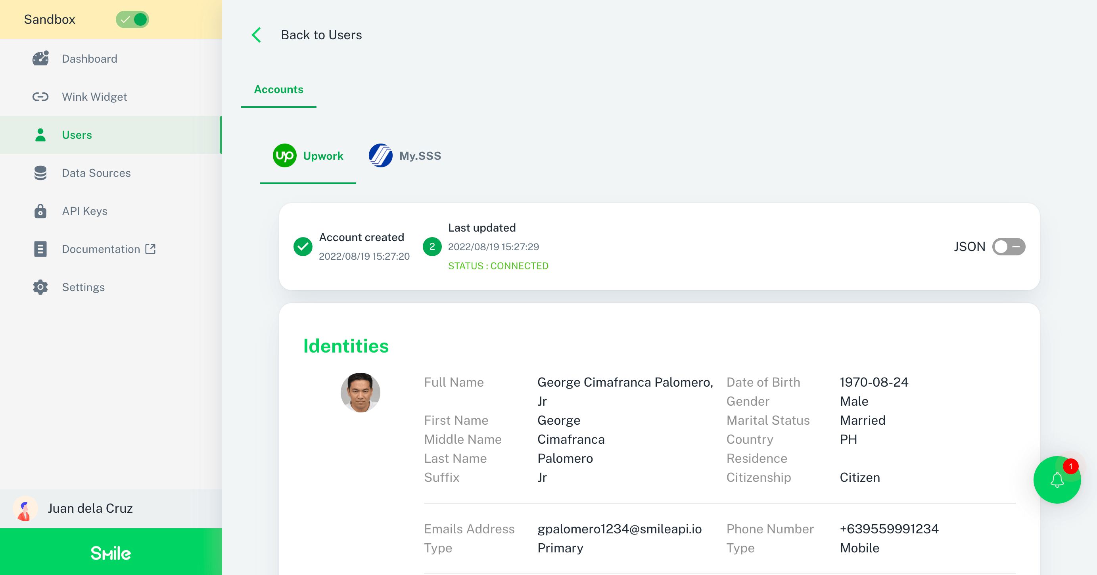Screen dimensions: 1097x575
Task: Click the Juan dela Cruz profile
Action: (90, 508)
